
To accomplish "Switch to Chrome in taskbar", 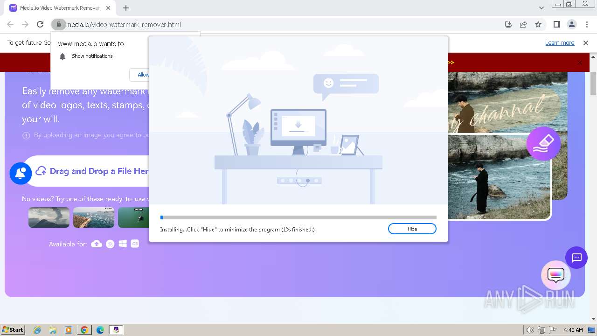I will click(84, 330).
